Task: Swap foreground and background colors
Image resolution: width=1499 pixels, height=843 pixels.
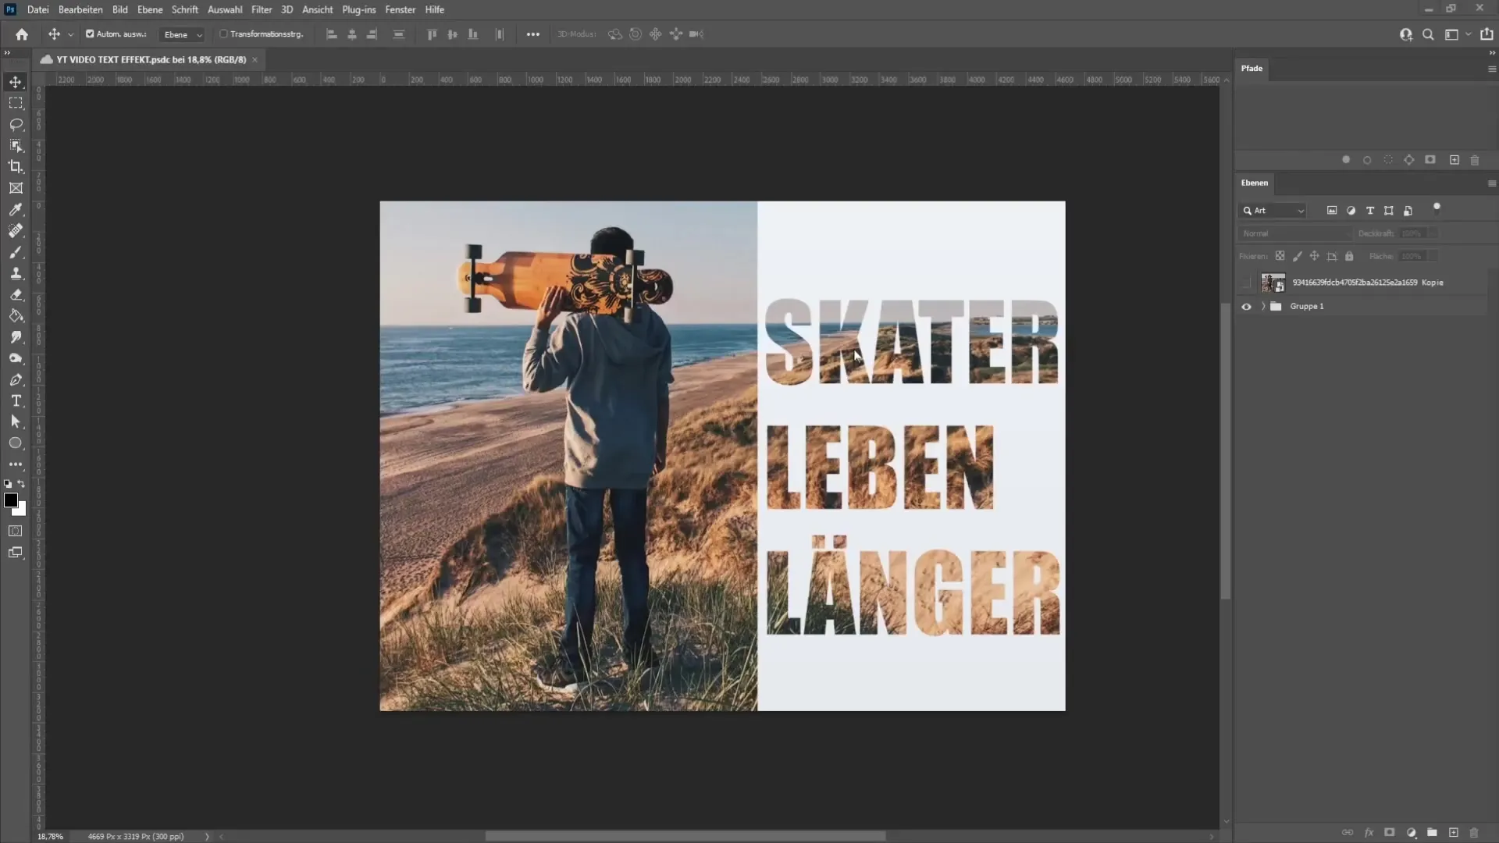Action: pos(22,484)
